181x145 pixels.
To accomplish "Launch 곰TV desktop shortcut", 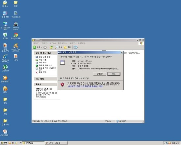I will (x=5, y=90).
